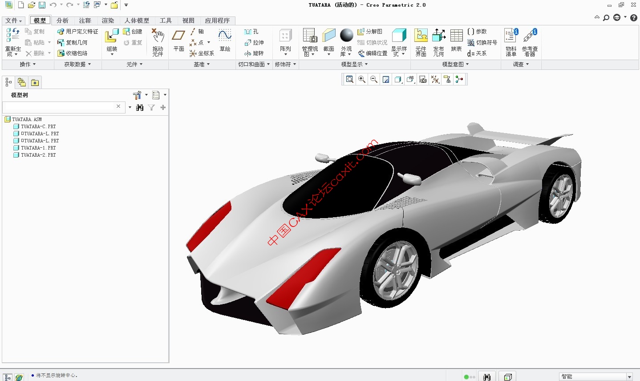
Task: Undo the last action
Action: point(53,5)
